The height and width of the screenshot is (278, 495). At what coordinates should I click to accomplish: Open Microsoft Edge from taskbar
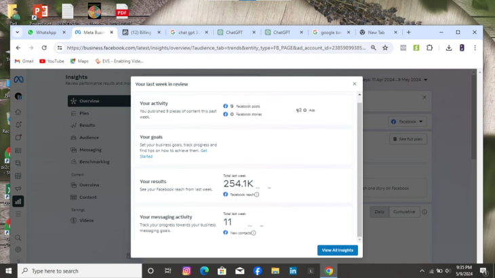tap(204, 271)
